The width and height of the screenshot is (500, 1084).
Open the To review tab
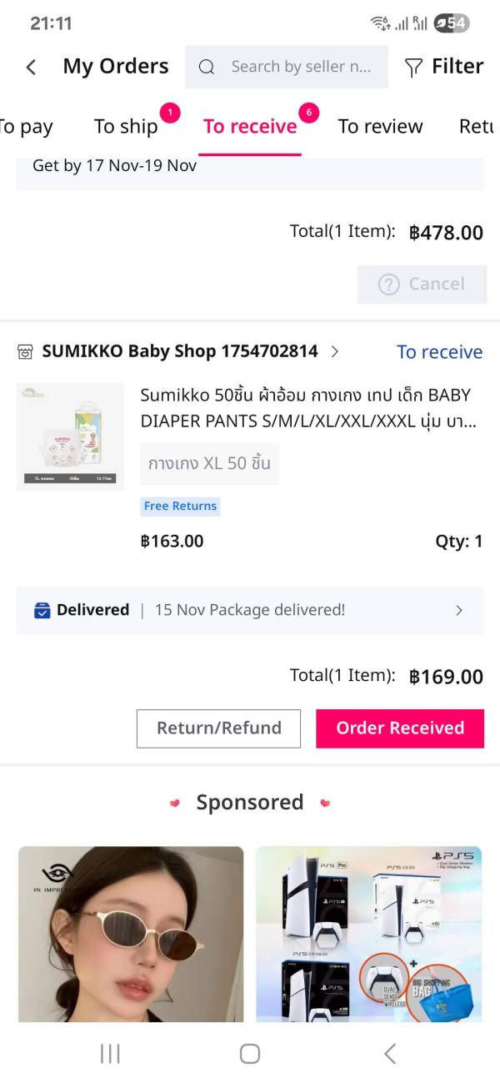380,127
